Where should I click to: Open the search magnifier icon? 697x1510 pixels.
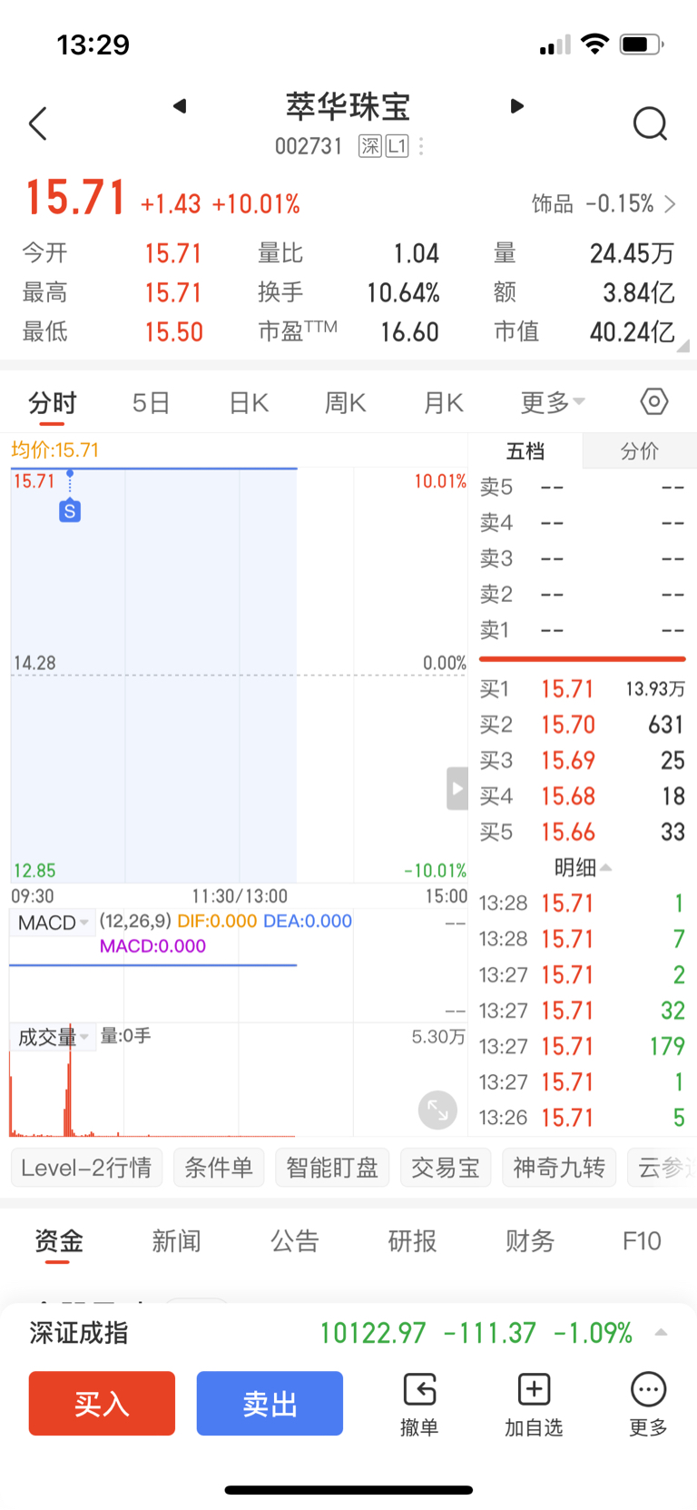650,124
